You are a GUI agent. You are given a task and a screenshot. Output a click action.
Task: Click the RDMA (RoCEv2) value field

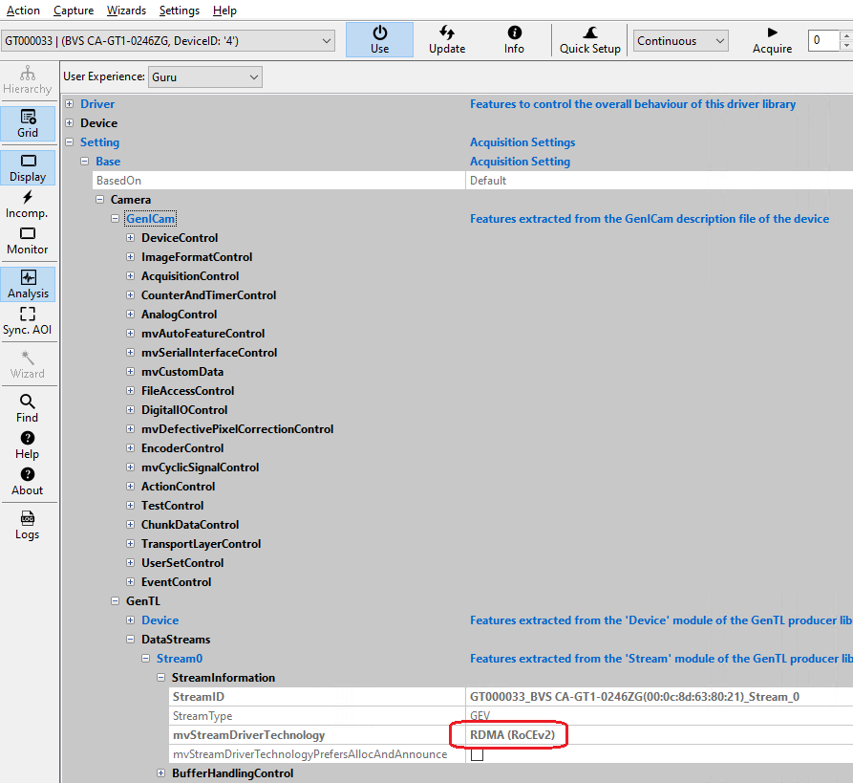pyautogui.click(x=512, y=735)
